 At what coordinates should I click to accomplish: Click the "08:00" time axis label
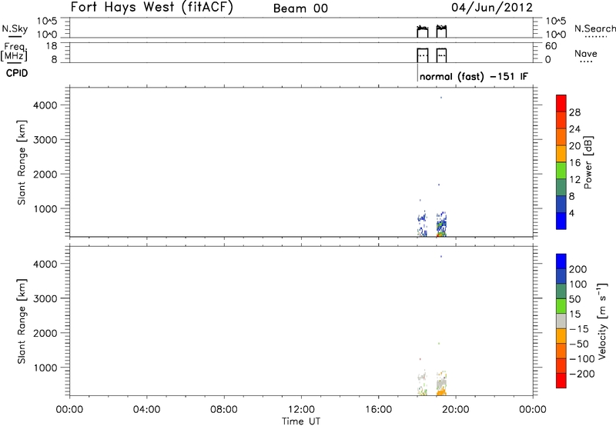(224, 410)
